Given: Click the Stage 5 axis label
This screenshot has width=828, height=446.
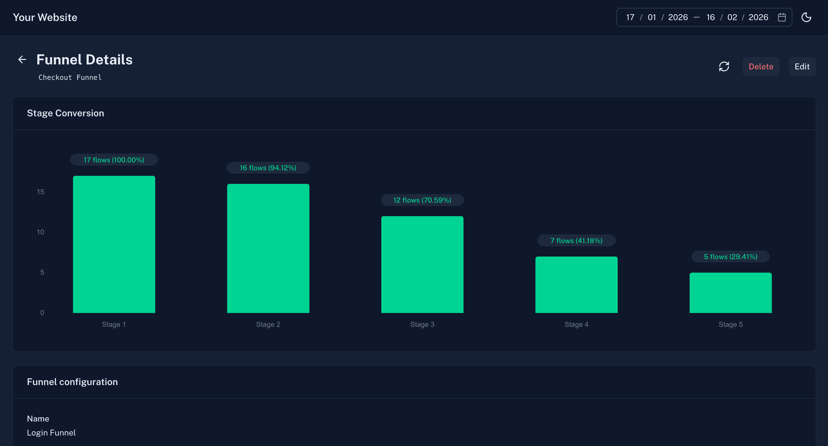Looking at the screenshot, I should [731, 324].
